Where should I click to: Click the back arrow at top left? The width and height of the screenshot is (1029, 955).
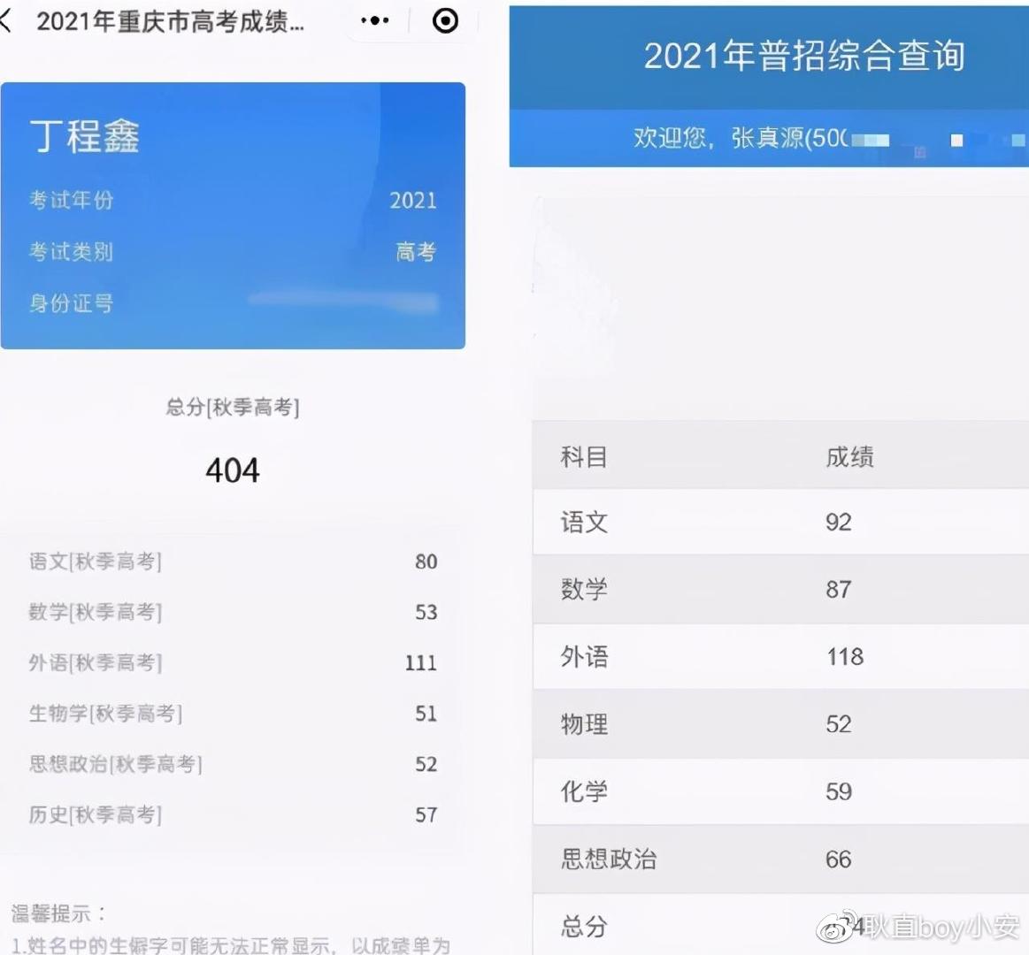pyautogui.click(x=7, y=21)
